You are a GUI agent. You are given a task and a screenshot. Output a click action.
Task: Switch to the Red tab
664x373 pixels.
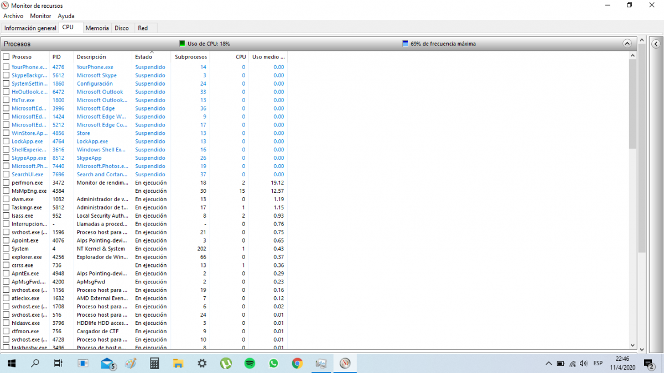click(x=143, y=28)
